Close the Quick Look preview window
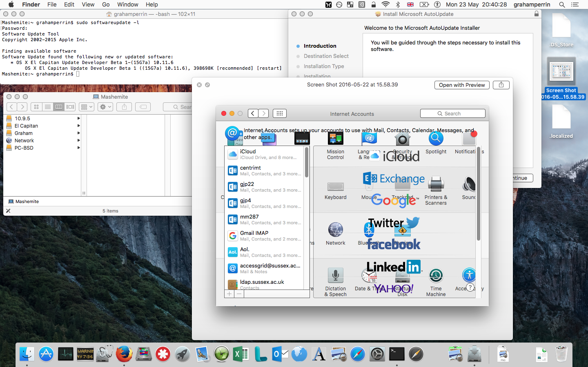The height and width of the screenshot is (367, 588). pos(199,85)
